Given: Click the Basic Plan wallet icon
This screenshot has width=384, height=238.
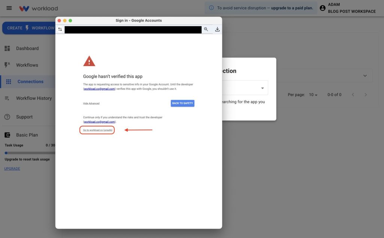Looking at the screenshot, I should tap(7, 135).
